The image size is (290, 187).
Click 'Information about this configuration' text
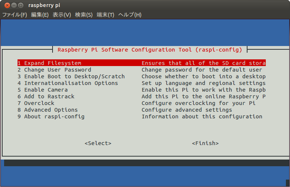coord(202,117)
